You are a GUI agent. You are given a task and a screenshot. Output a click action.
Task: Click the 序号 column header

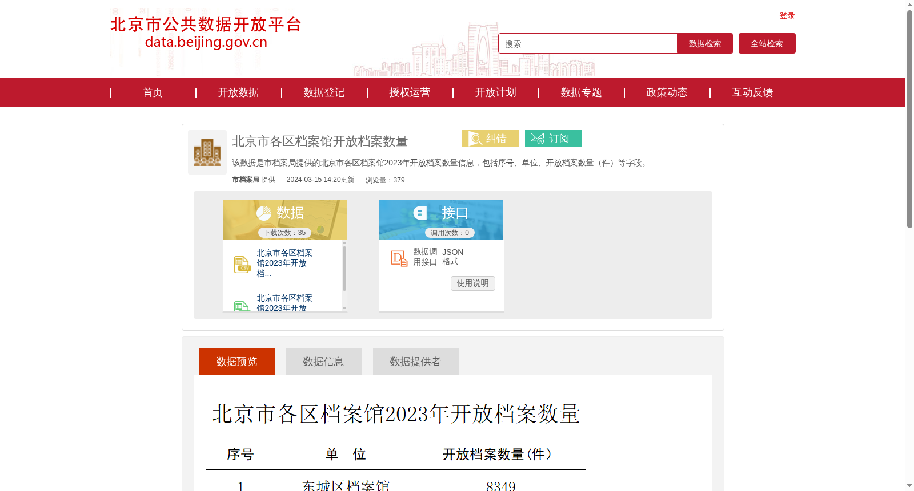tap(240, 454)
